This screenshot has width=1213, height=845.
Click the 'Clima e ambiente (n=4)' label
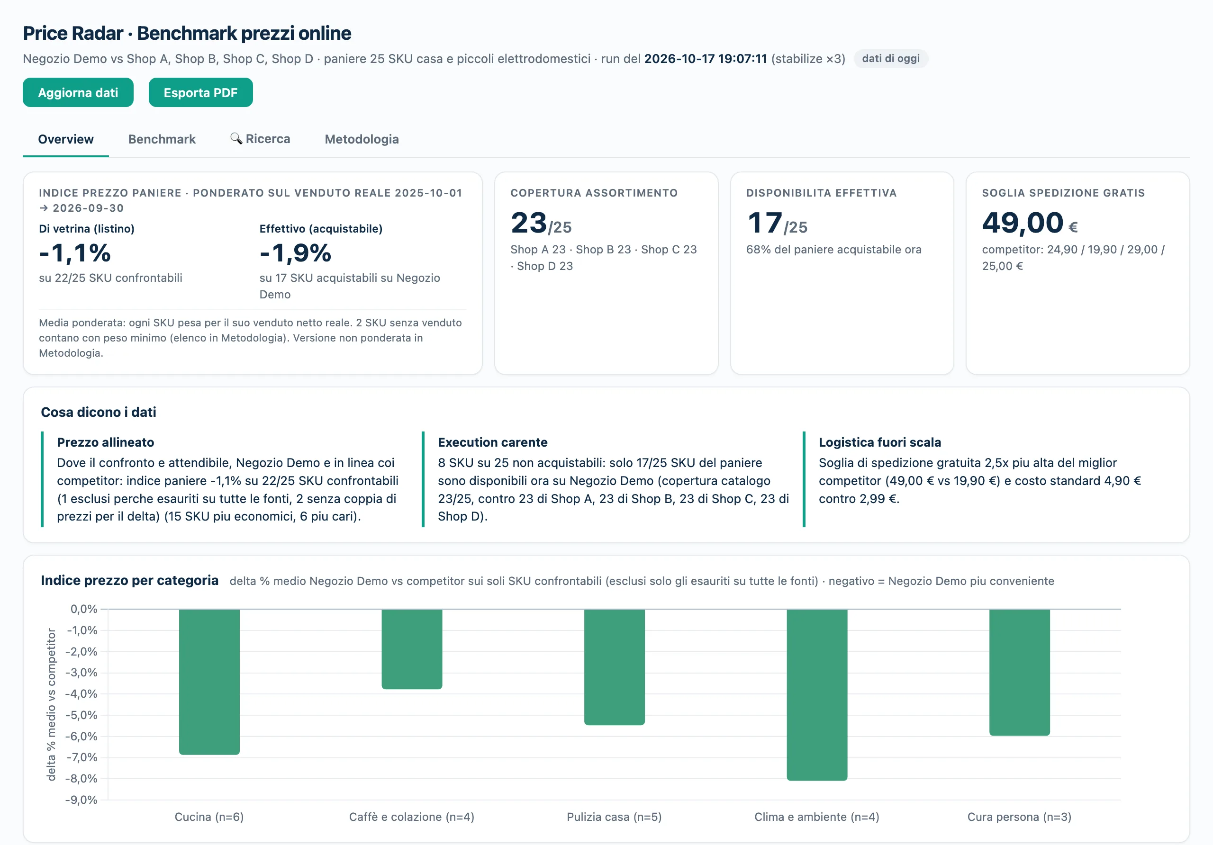817,817
